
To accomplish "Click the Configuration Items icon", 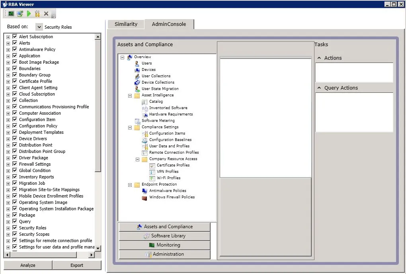I will coord(144,133).
